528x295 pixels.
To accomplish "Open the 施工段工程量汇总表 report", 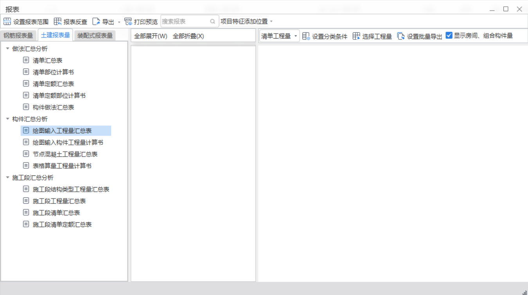I will click(x=59, y=201).
